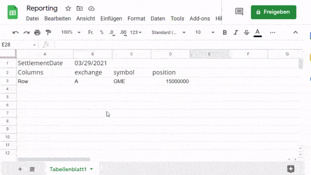Open the Add-ons menu
The width and height of the screenshot is (311, 175).
tap(199, 18)
